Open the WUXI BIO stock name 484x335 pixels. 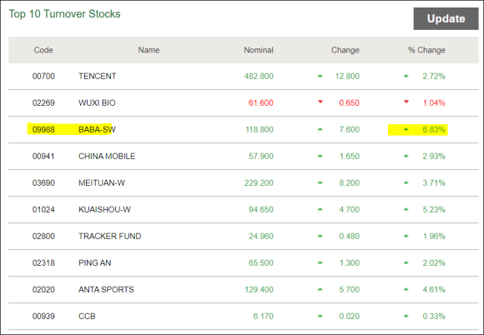(97, 102)
